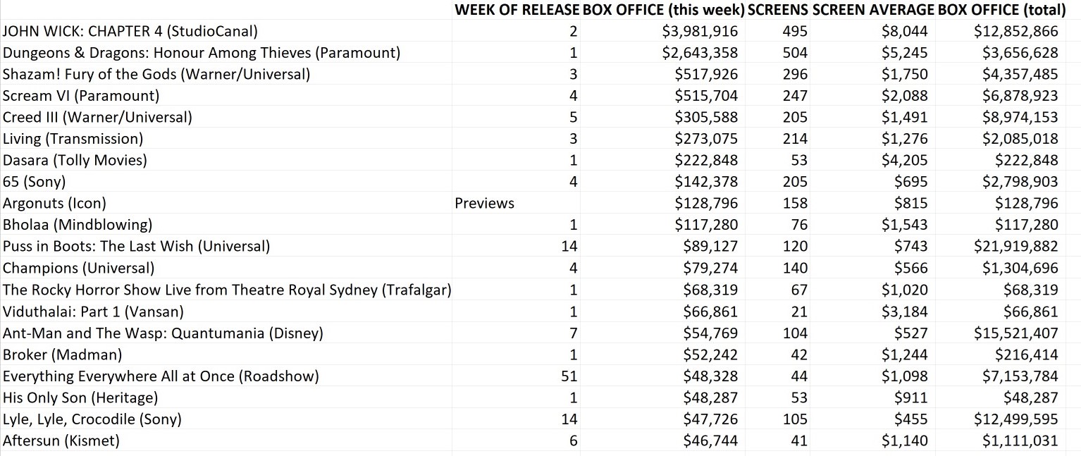Screen dimensions: 1081x456
Task: Select John Wick's $12,852,866 total cell
Action: [1015, 31]
